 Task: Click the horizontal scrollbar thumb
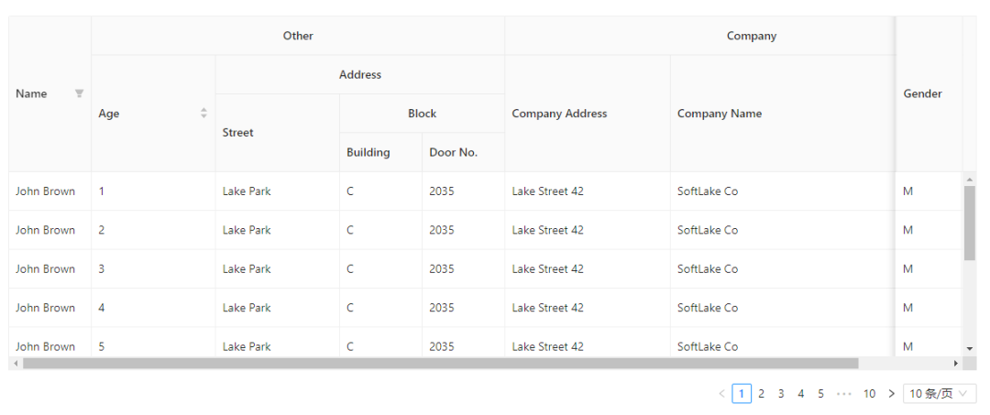coord(440,364)
